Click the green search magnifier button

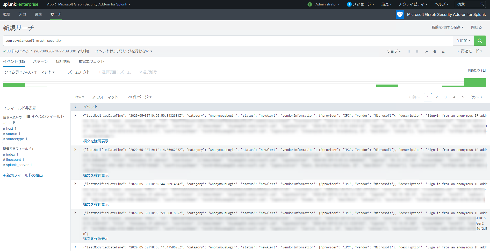(480, 41)
